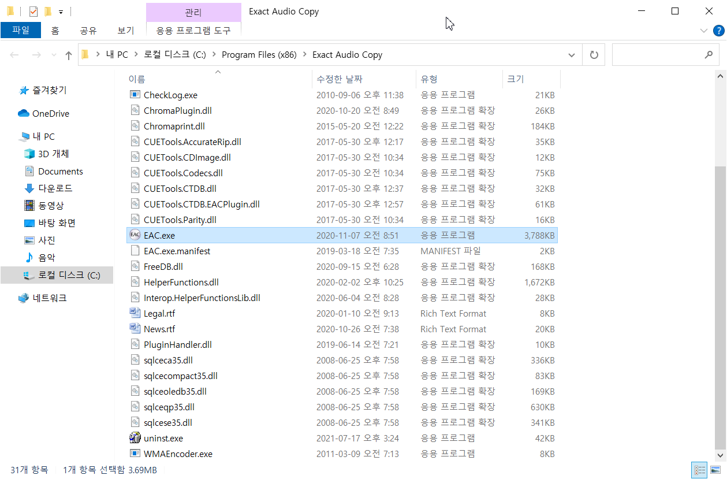Screen dimensions: 727x479
Task: Expand the ribbon chevron
Action: click(x=703, y=31)
